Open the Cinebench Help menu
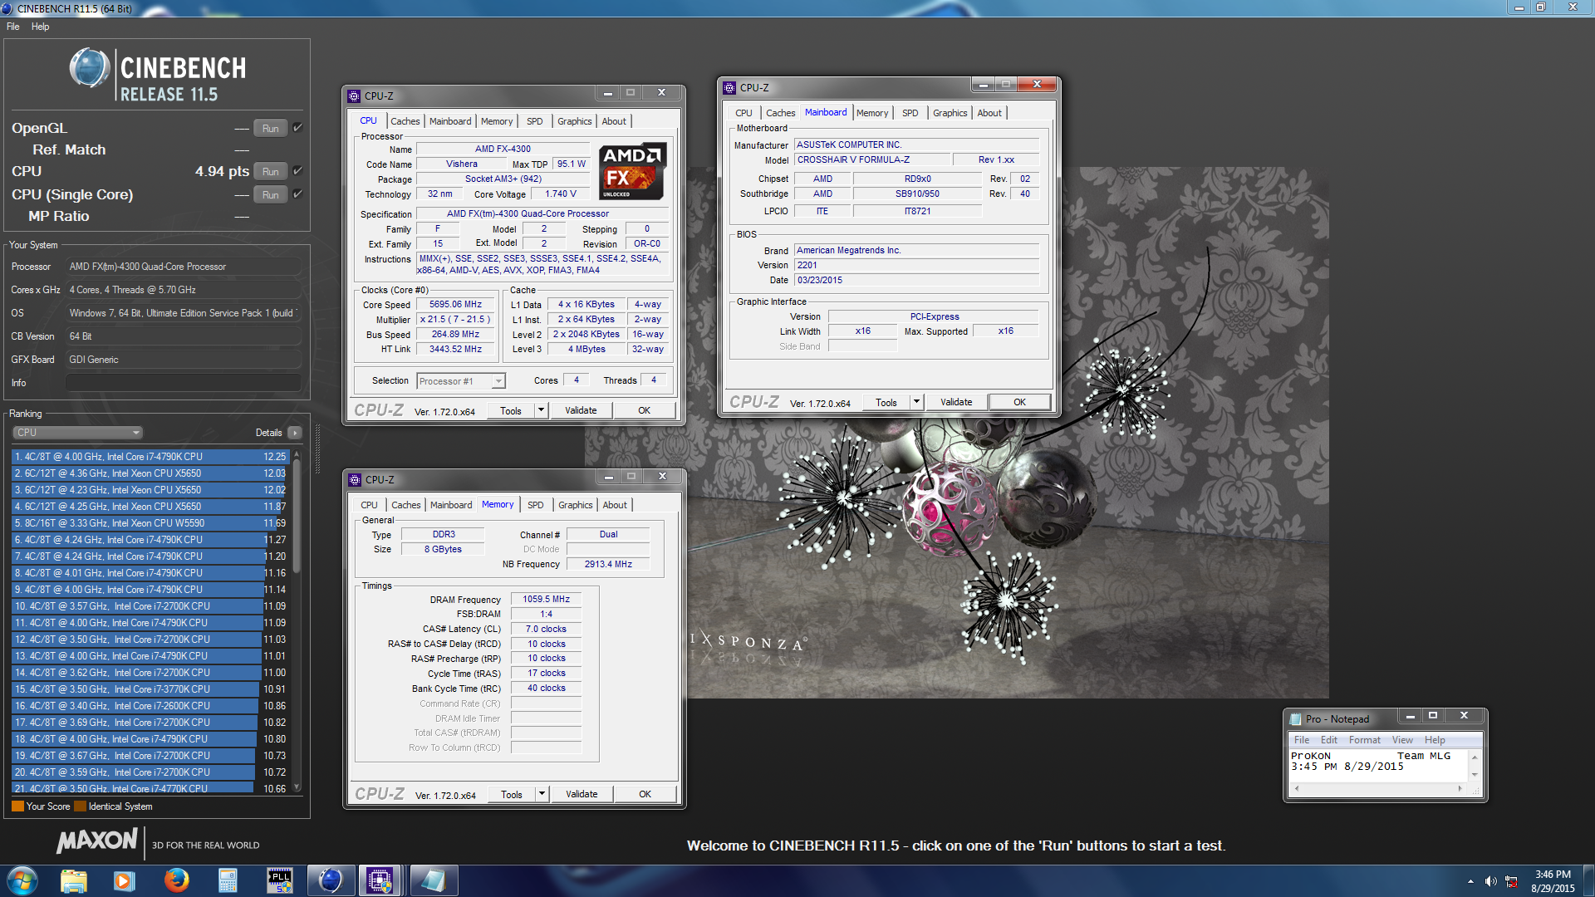 (40, 27)
